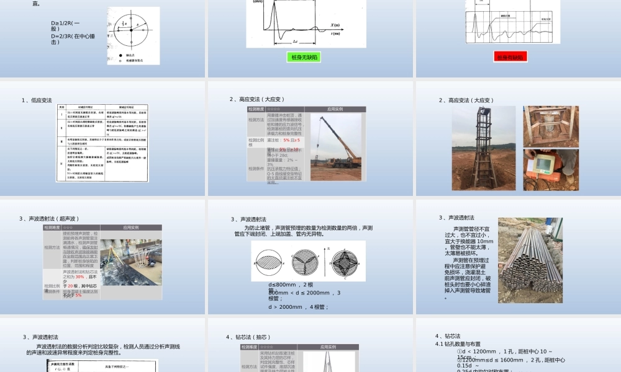Click the circular sensor placement diagram
The image size is (621, 372).
tap(133, 35)
